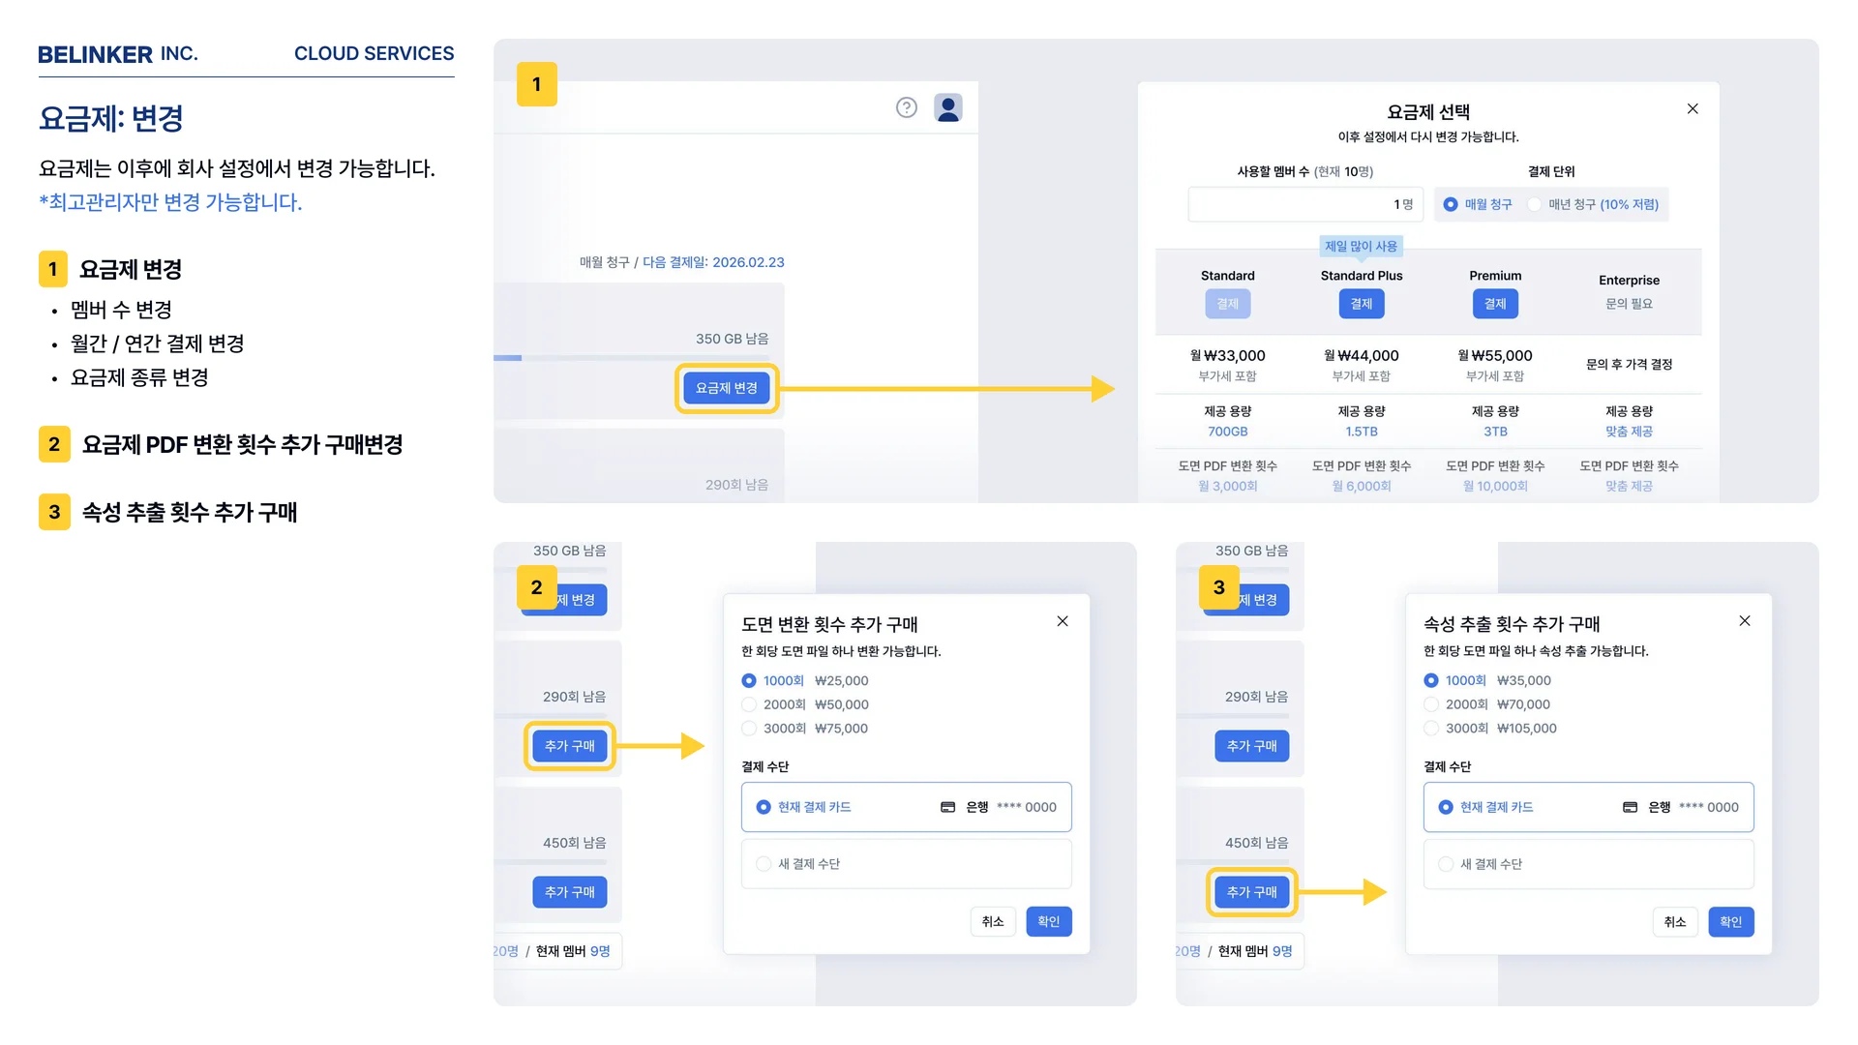The image size is (1858, 1045).
Task: Click the help question mark icon
Action: click(906, 107)
